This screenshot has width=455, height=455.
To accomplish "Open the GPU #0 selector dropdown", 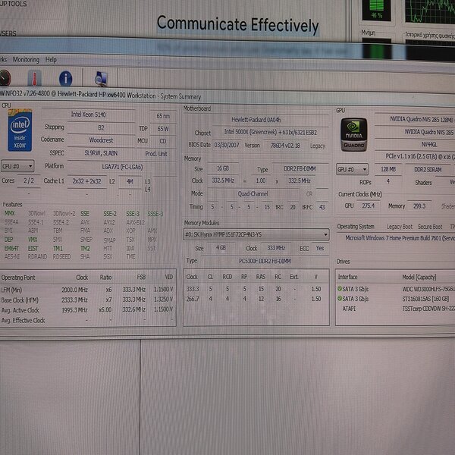I will [x=353, y=169].
